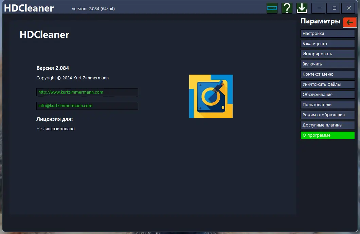The image size is (360, 234).
Task: Open the Контекст-меню settings
Action: click(x=328, y=74)
